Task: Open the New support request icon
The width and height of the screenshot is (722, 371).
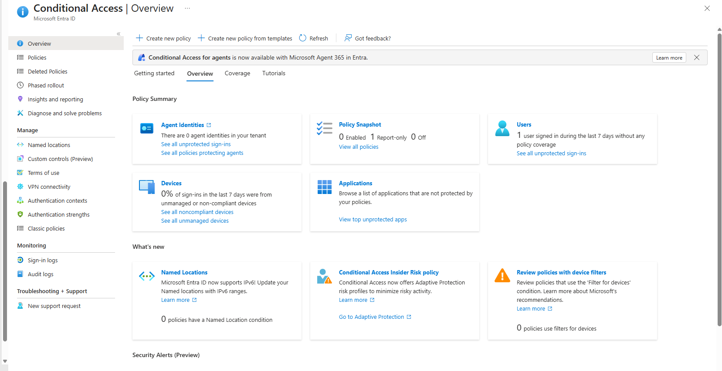Action: point(20,306)
